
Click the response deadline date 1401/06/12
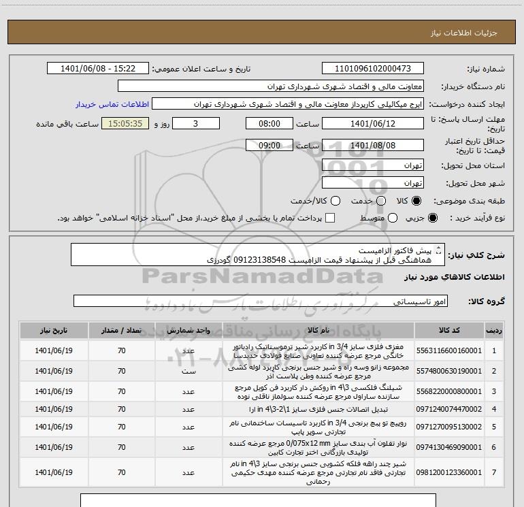tap(373, 123)
